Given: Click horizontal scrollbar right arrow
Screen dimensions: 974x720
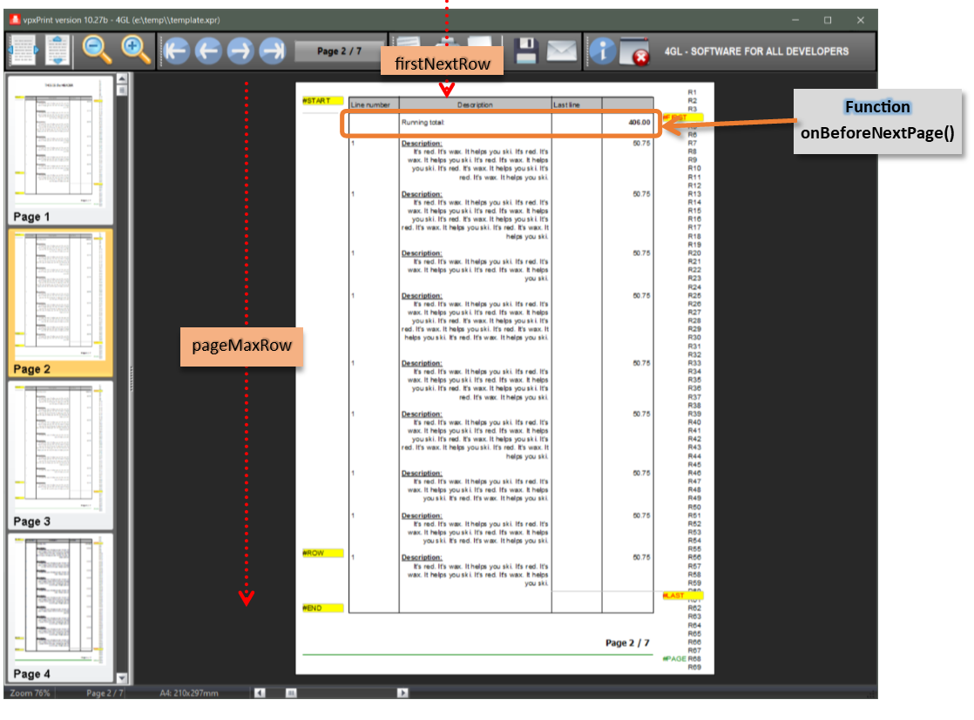Looking at the screenshot, I should pos(402,693).
